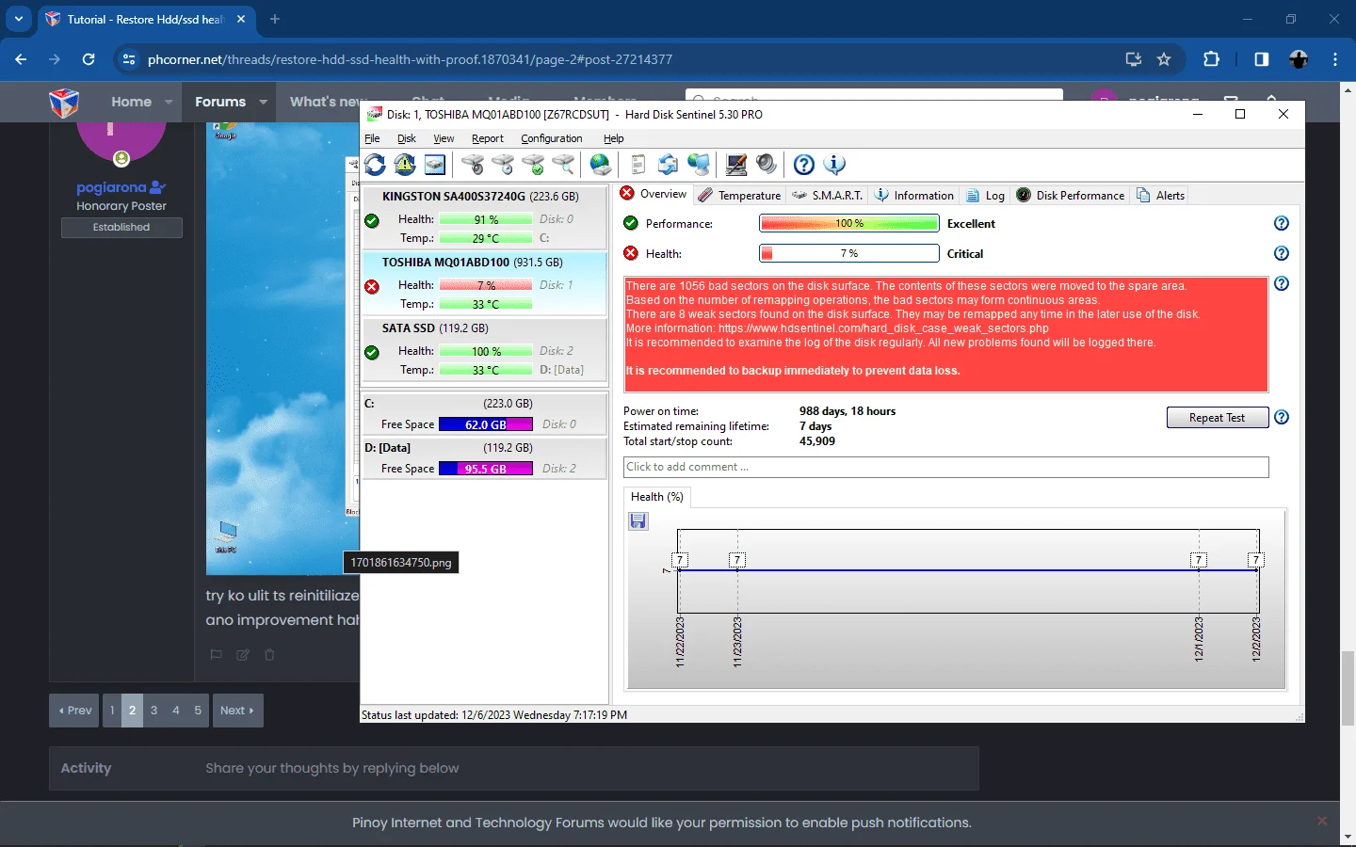The height and width of the screenshot is (847, 1356).
Task: Click the send report envelope icon
Action: 669,165
